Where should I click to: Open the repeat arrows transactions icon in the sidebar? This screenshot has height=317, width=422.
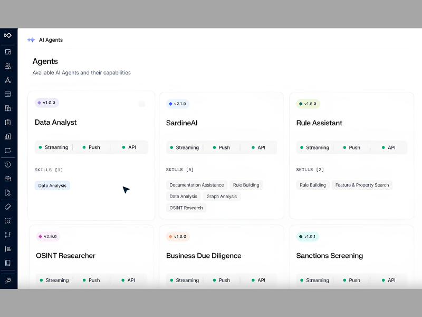click(x=8, y=151)
